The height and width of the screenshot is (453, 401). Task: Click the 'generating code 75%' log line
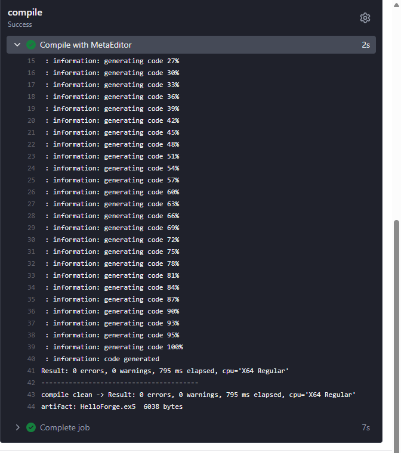(x=112, y=252)
